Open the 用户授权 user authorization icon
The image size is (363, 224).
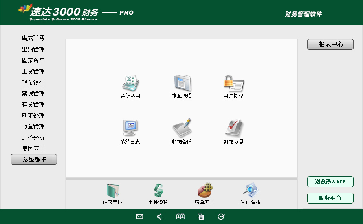point(234,83)
